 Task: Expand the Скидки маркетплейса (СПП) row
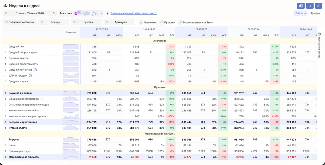click(5, 99)
